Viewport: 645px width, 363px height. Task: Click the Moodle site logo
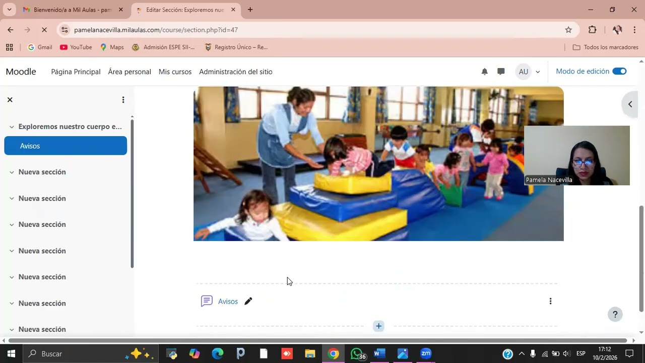[x=21, y=72]
